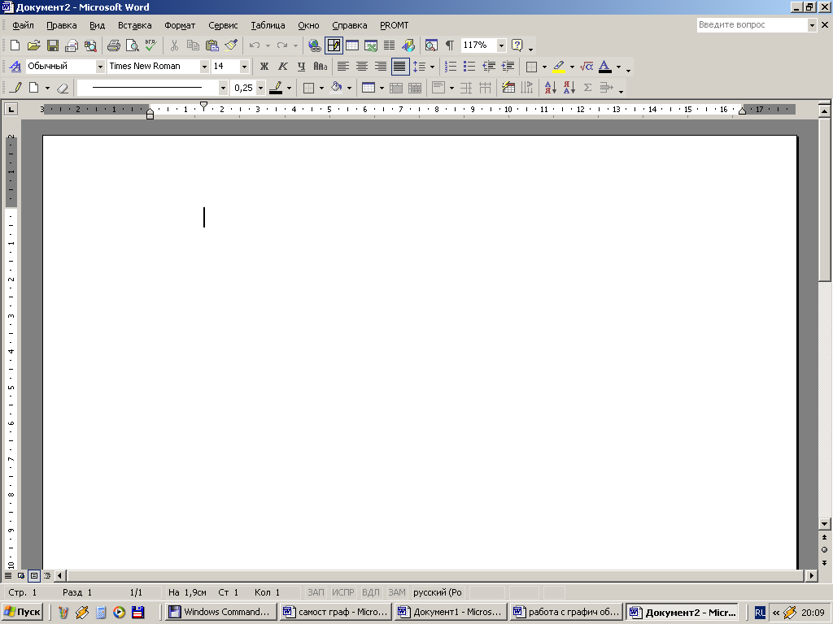Center the paragraph text

[x=362, y=67]
